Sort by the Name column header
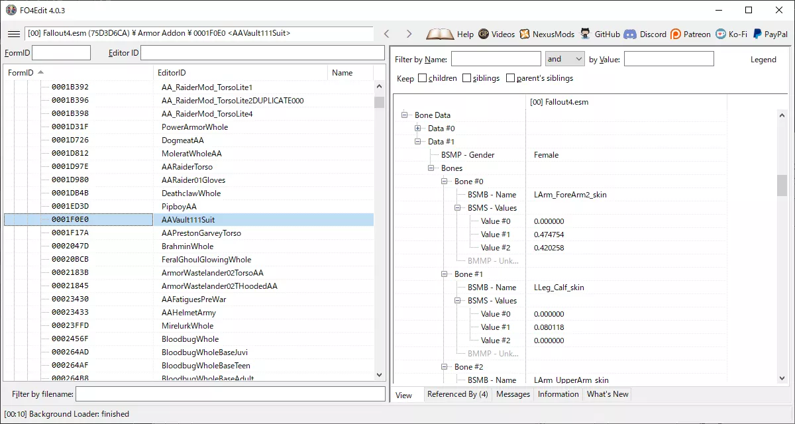The image size is (795, 424). (350, 73)
